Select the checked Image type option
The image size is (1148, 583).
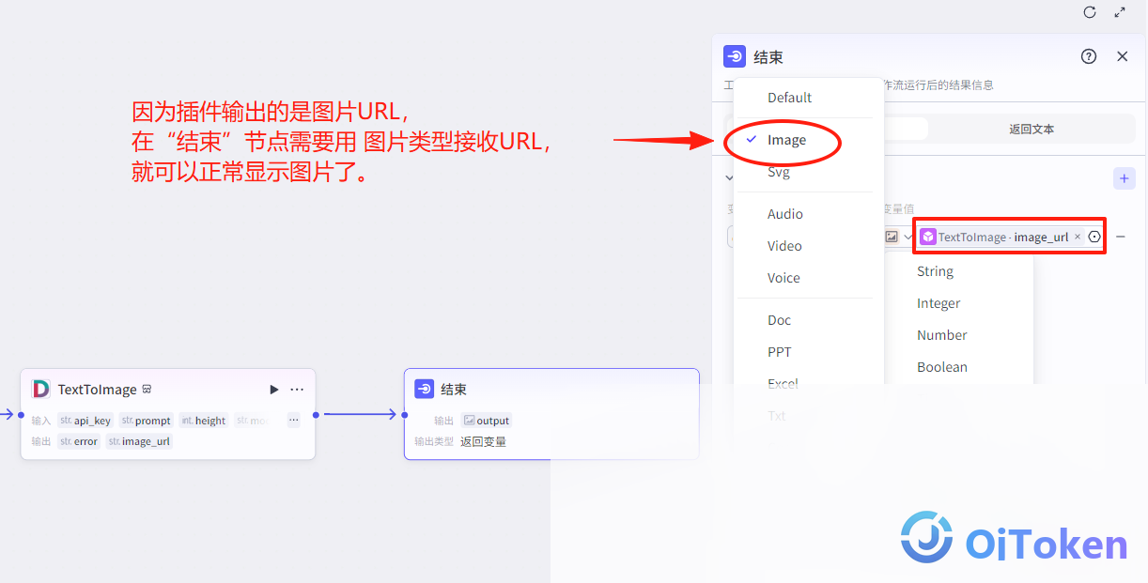(x=786, y=140)
